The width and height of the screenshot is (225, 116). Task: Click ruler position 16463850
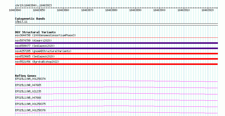[x=39, y=10]
